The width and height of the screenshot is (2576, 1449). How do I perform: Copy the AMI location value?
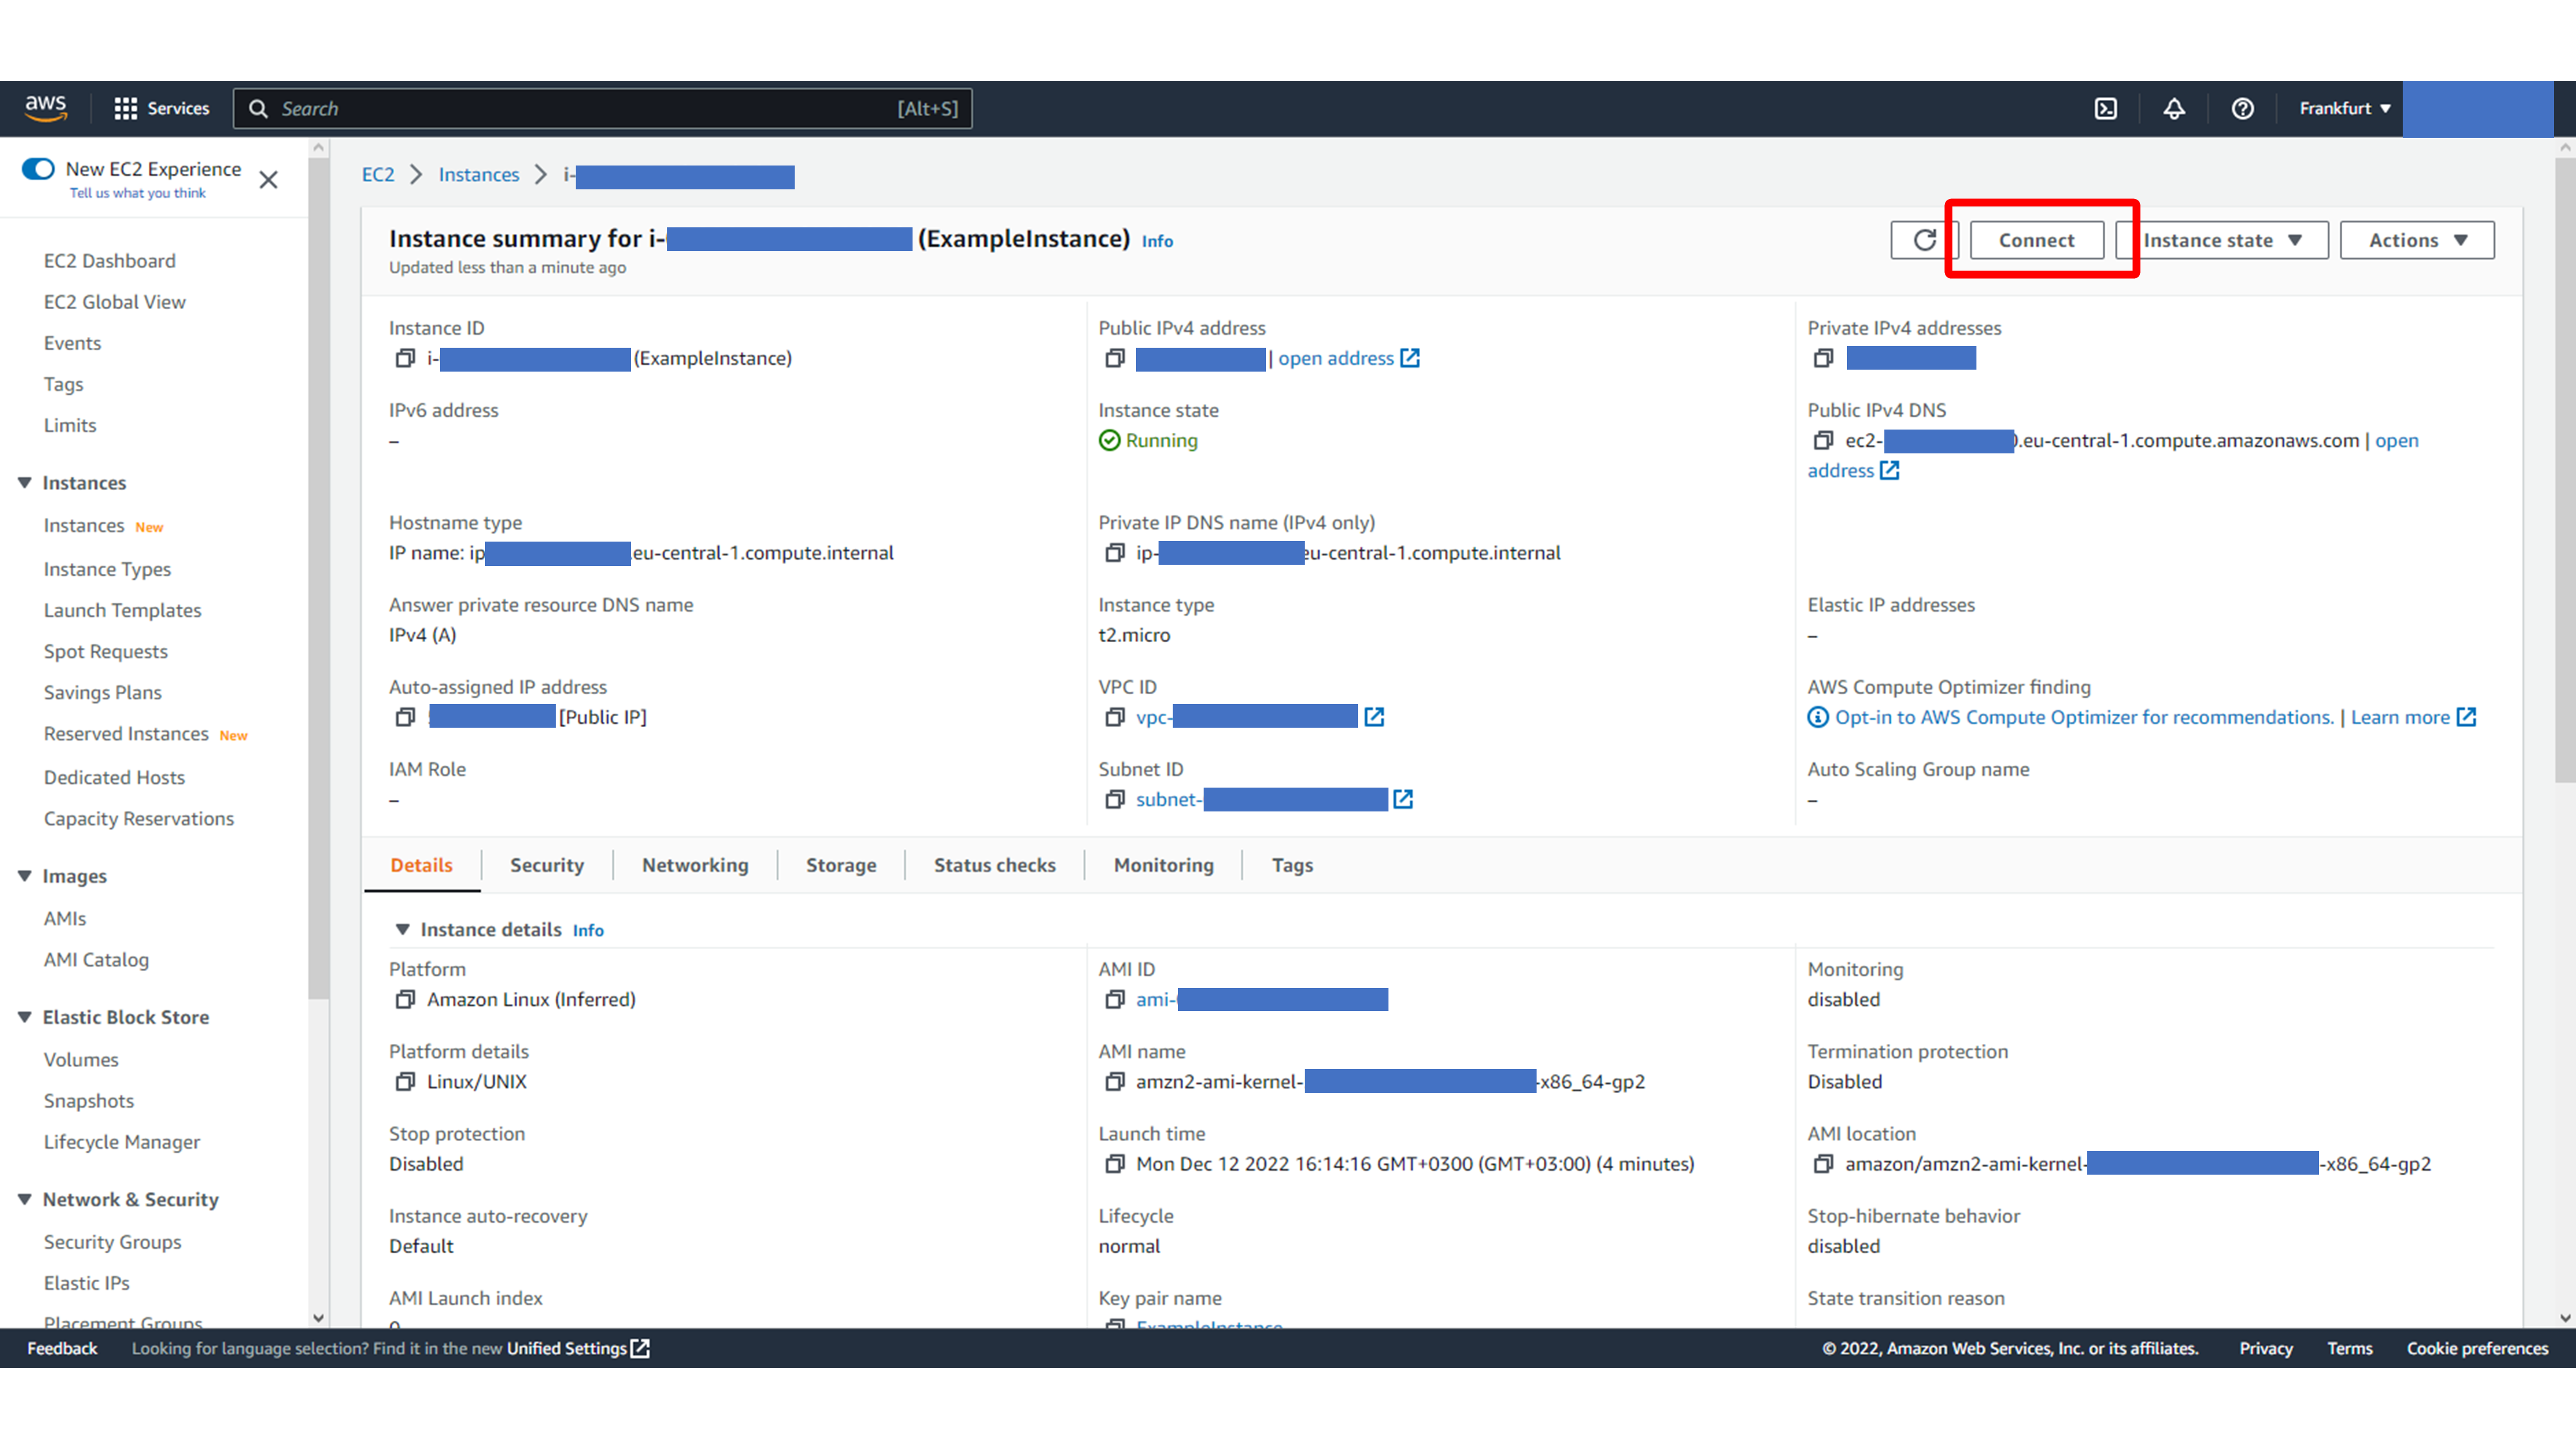[1824, 1164]
